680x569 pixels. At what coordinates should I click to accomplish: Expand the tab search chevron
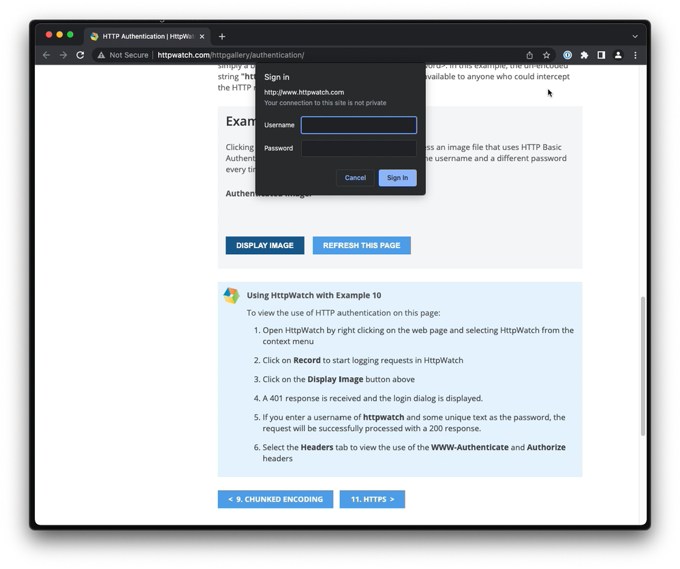pos(635,36)
